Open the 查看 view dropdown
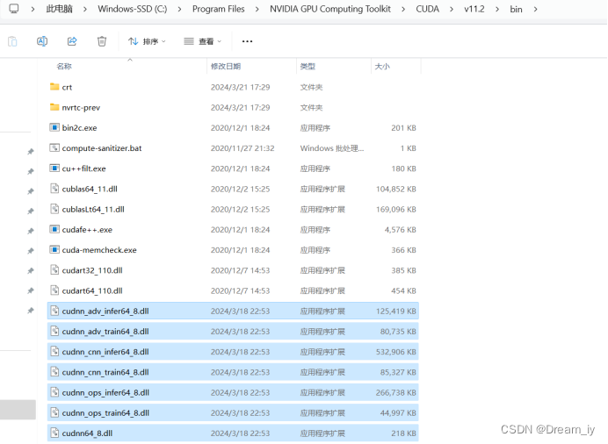Screen dimensions: 608x444 [202, 41]
